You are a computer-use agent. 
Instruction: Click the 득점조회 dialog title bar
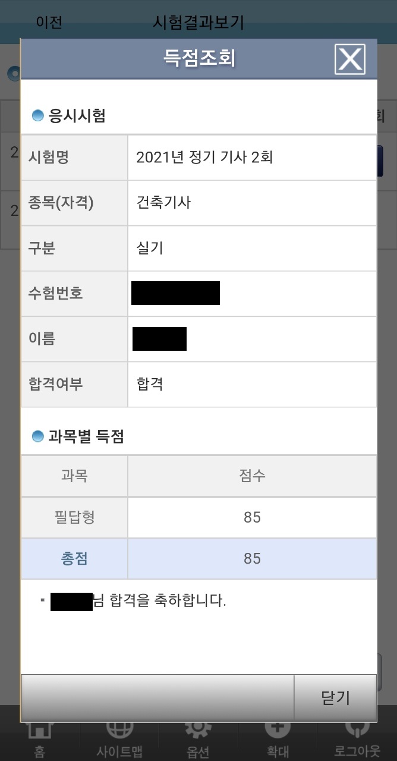click(x=199, y=59)
